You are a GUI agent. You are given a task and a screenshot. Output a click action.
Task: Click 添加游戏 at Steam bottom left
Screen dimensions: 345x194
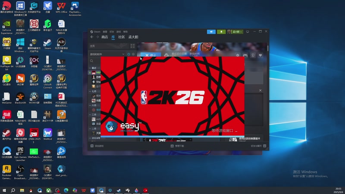click(97, 146)
